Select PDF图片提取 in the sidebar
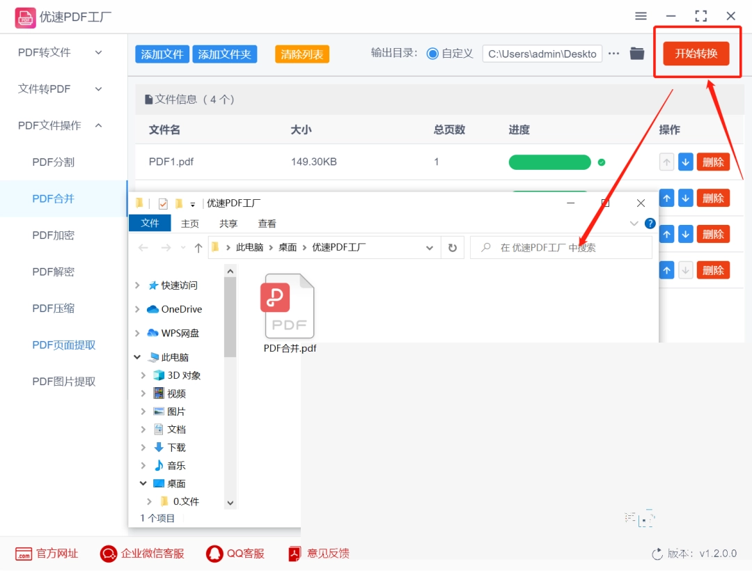The width and height of the screenshot is (752, 571). 64,382
